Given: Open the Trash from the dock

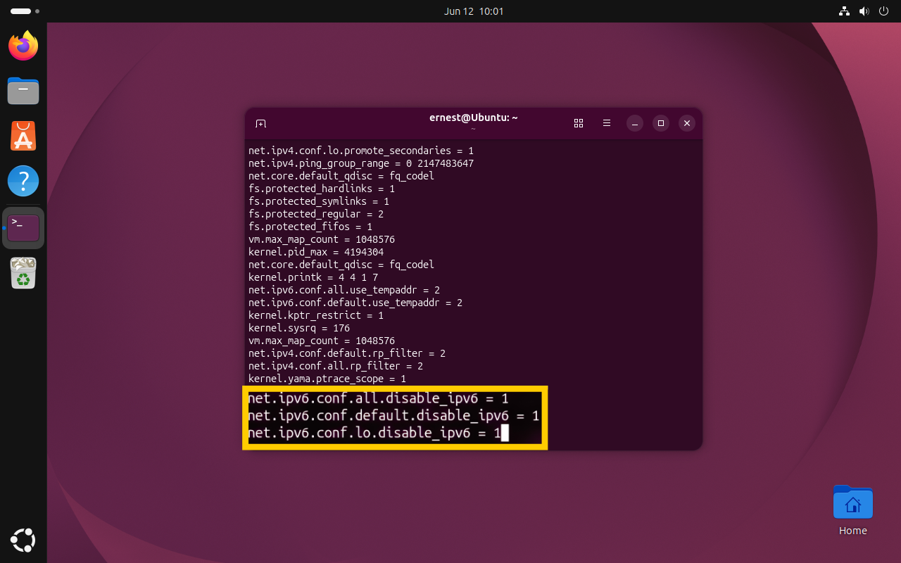Looking at the screenshot, I should pyautogui.click(x=23, y=272).
